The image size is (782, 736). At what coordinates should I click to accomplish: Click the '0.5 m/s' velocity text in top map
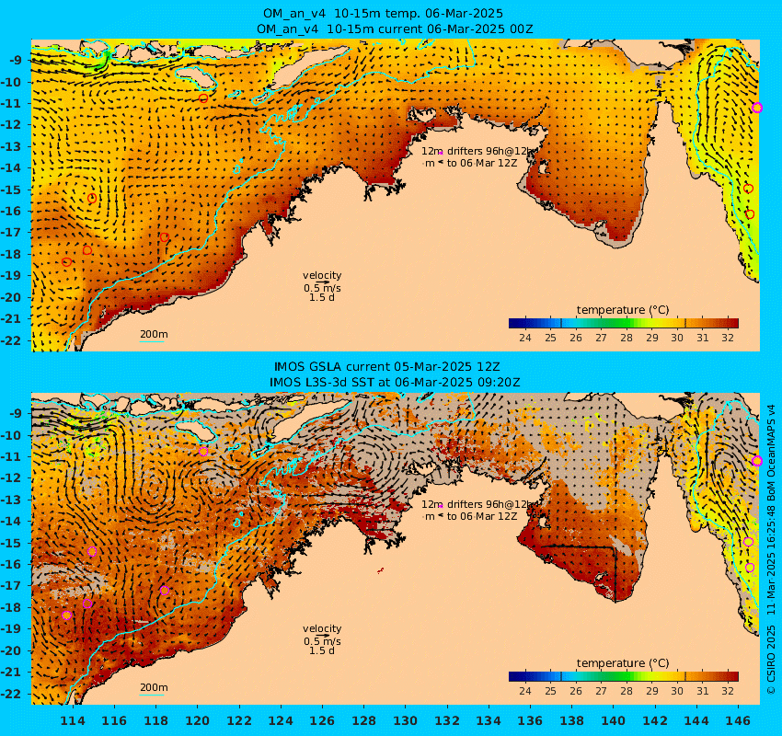tap(322, 288)
